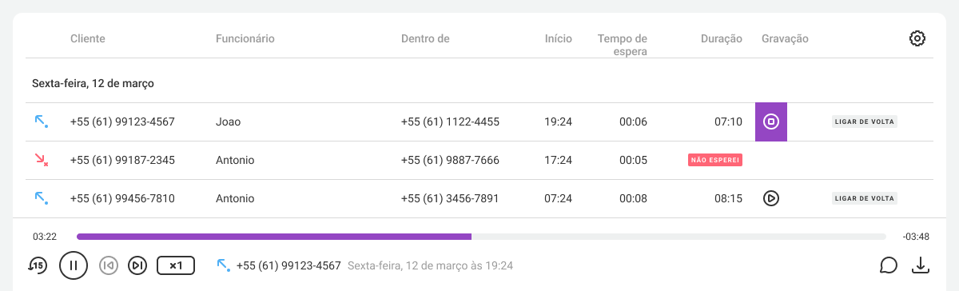Click the Funcionário column header
The image size is (959, 291).
(245, 38)
